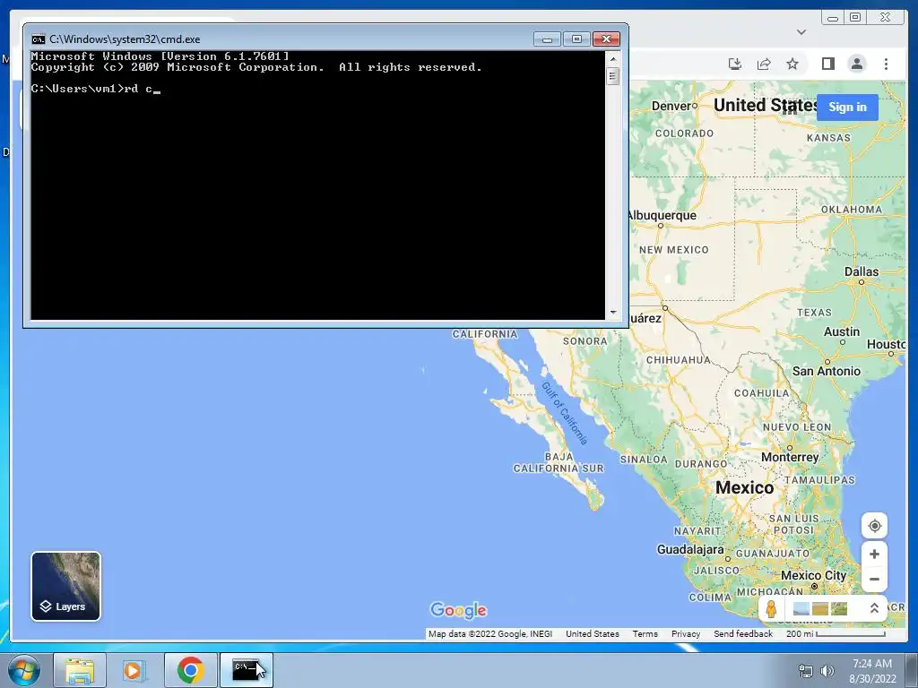Click the cmd.exe title bar system icon
Image resolution: width=918 pixels, height=688 pixels.
click(38, 39)
